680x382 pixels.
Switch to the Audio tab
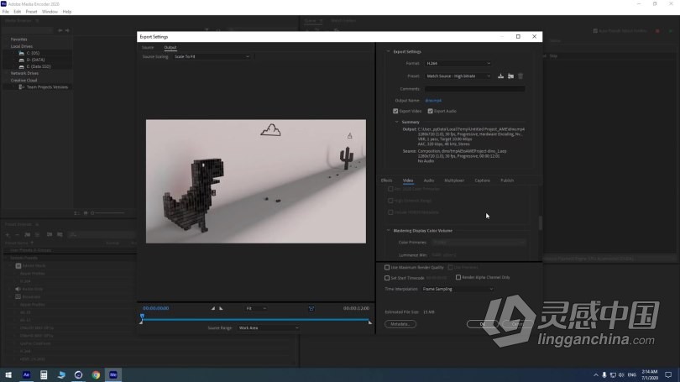pos(428,181)
